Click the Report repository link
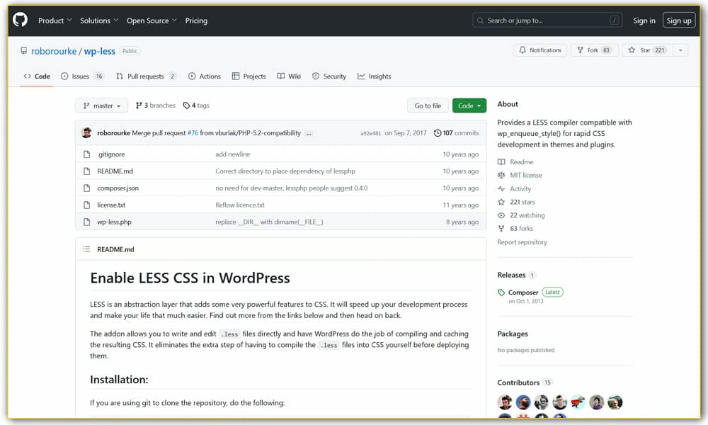The height and width of the screenshot is (425, 708). tap(523, 242)
